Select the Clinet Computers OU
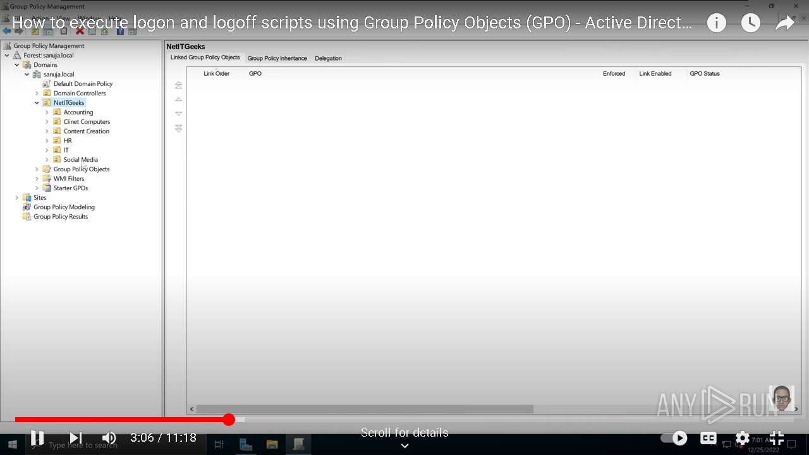809x455 pixels. [x=87, y=122]
